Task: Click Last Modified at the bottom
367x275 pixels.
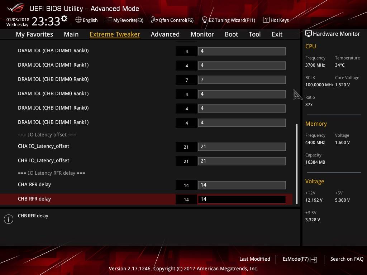Action: coord(255,259)
